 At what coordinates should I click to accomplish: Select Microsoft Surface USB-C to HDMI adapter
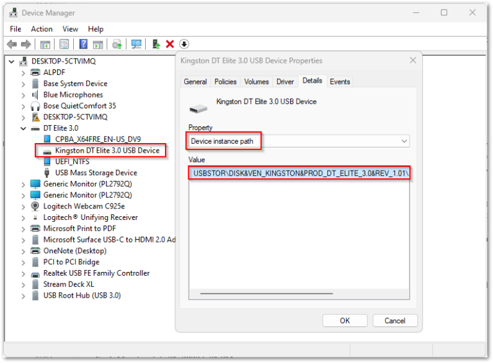(x=109, y=240)
